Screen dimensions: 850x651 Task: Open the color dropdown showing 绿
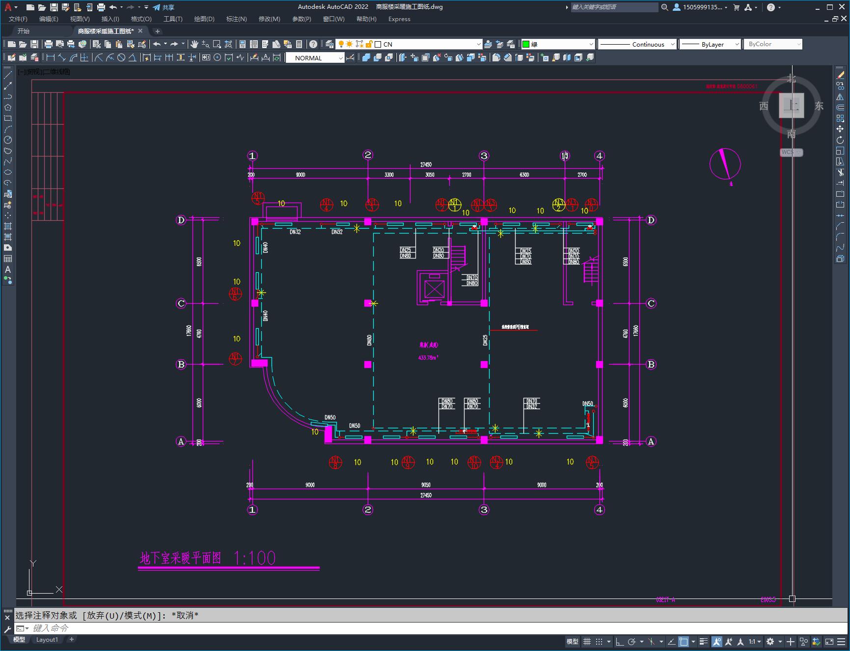point(591,44)
